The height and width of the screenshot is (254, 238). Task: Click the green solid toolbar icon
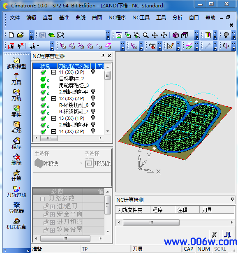click(51, 35)
